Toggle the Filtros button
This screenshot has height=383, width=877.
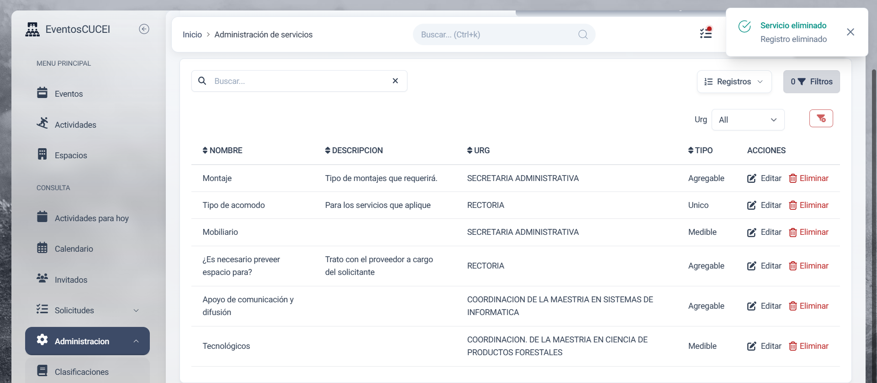click(811, 82)
